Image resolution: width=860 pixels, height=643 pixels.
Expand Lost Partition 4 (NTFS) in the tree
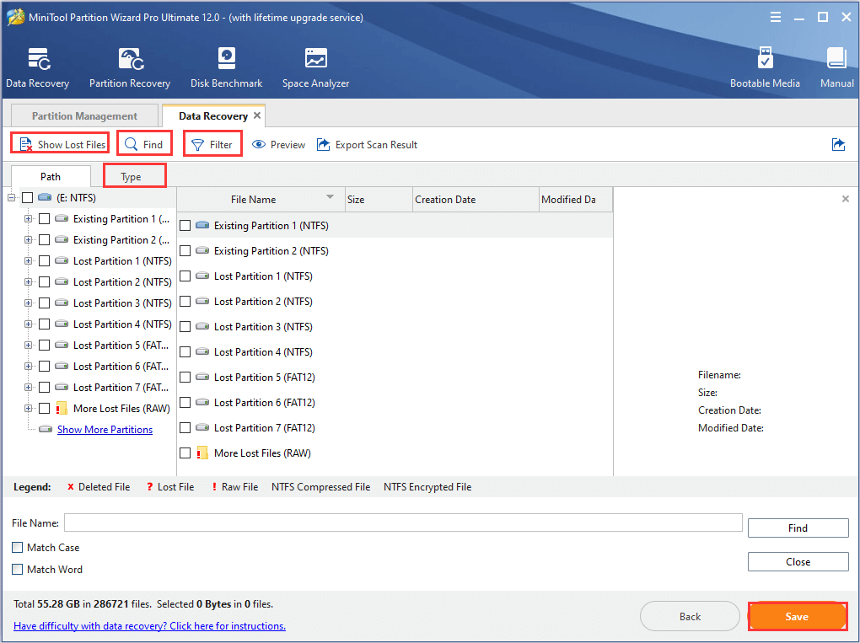[28, 324]
